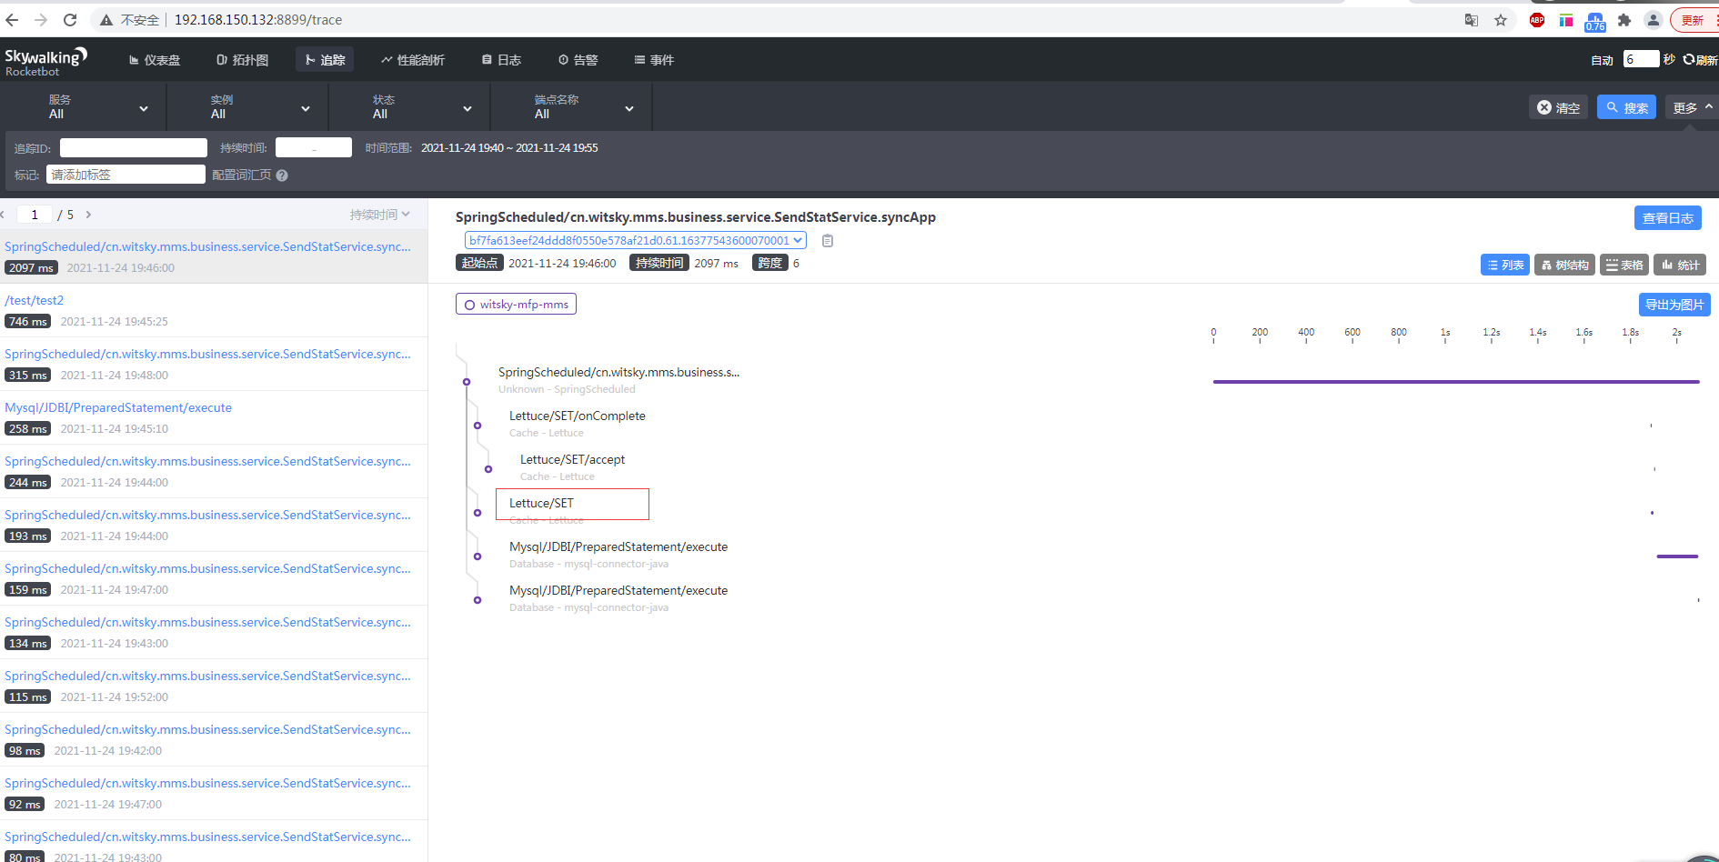
Task: Select the /test/test2 trace entry
Action: pos(34,300)
